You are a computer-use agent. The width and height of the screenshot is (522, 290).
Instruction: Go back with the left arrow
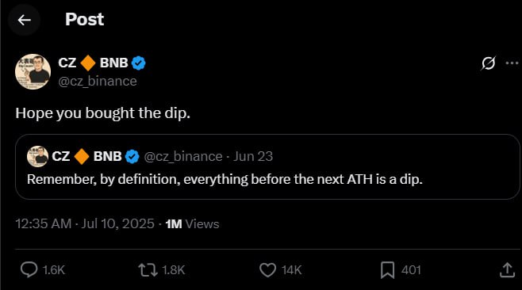(x=25, y=20)
